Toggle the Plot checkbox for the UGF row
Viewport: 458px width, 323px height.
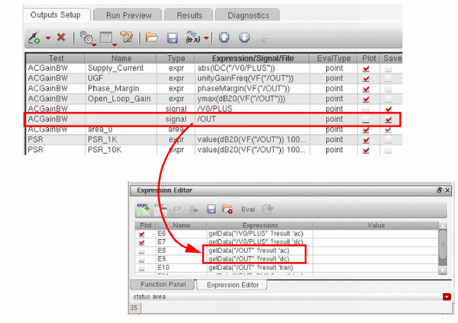click(x=366, y=78)
